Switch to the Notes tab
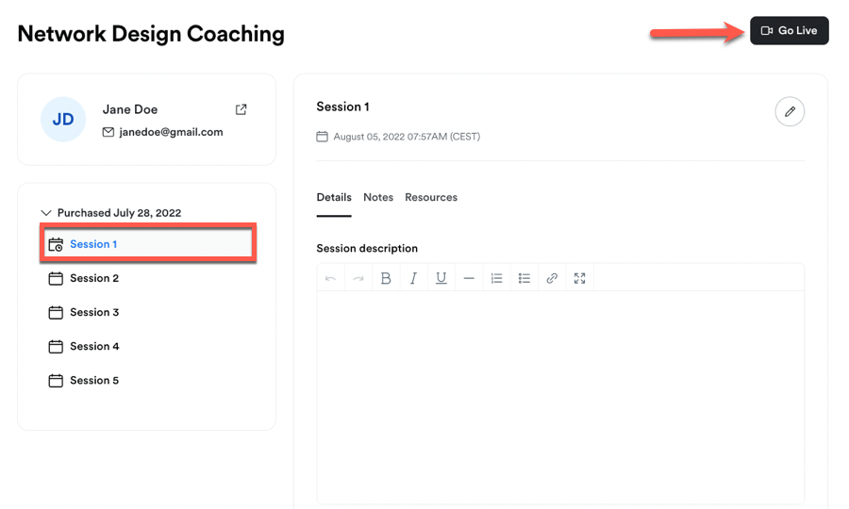The image size is (849, 509). [378, 198]
